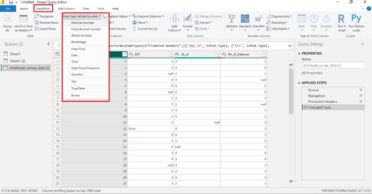
Task: Click Count Rows in the ribbon
Action: click(45, 29)
